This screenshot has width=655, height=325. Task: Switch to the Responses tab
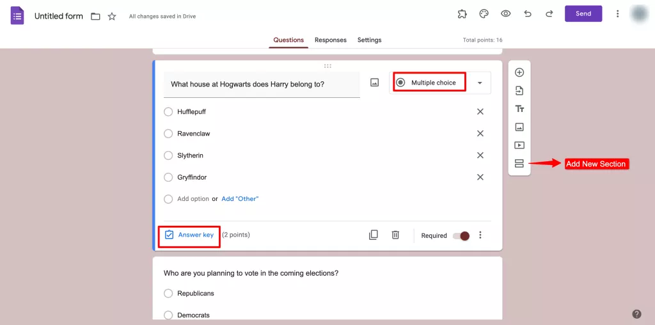331,40
